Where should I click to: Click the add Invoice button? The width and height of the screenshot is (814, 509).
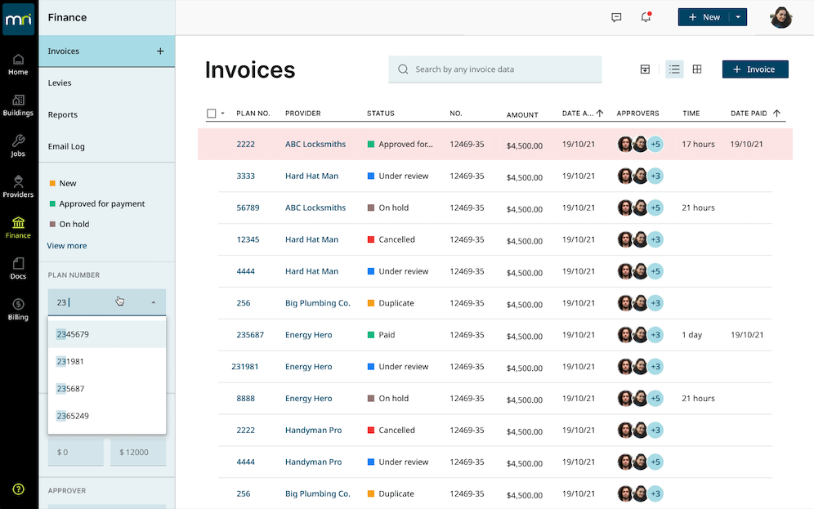click(754, 69)
